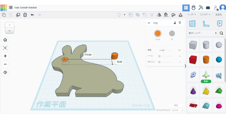Pick the striped cylinder hole shape
The height and width of the screenshot is (118, 226).
point(206,45)
